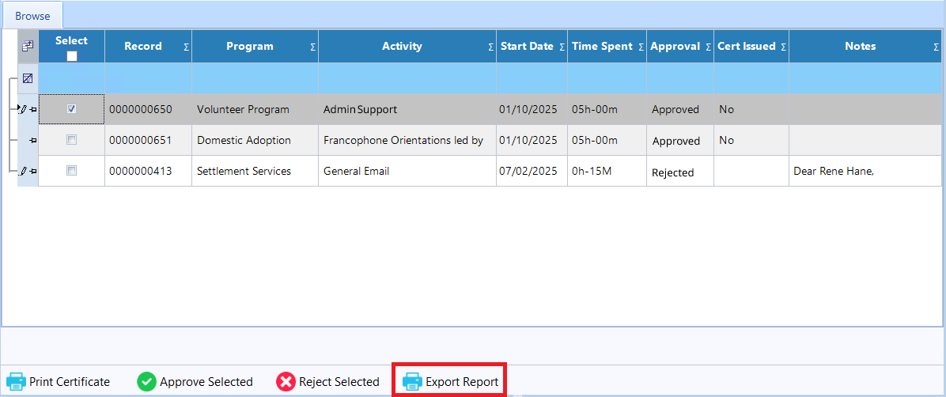Click the filter cell under Approval column
Viewport: 946px width, 397px height.
tap(680, 78)
